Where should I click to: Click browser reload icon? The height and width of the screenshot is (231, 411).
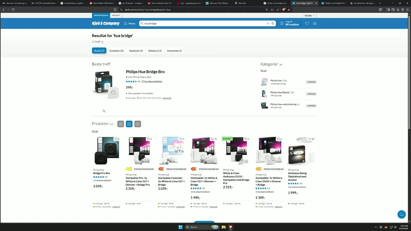tap(13, 10)
